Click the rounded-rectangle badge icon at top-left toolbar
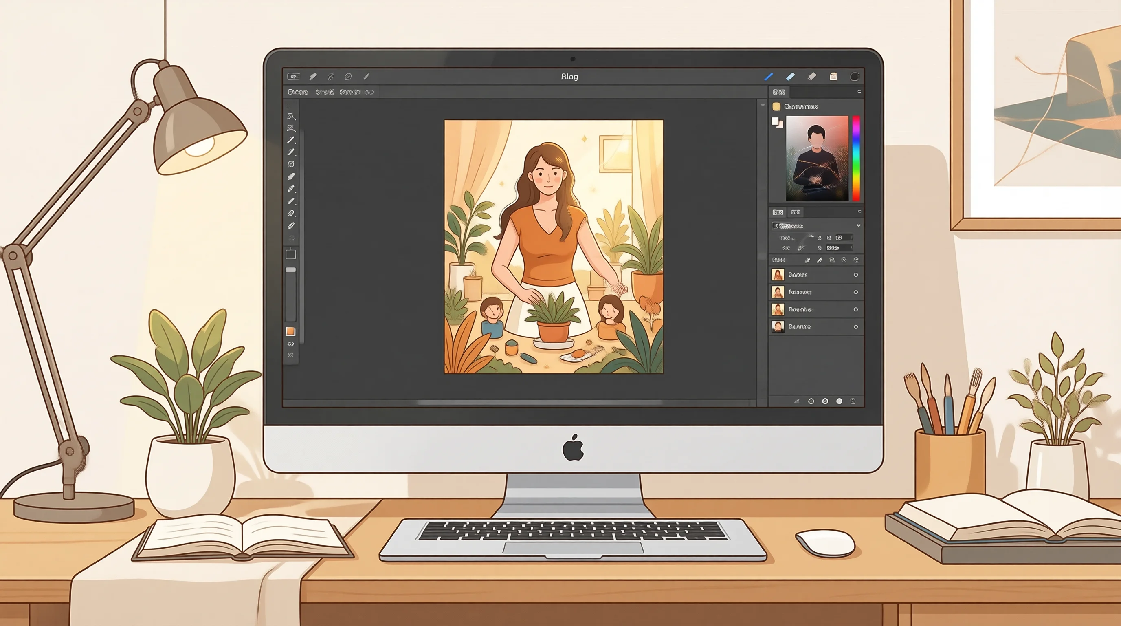The width and height of the screenshot is (1121, 626). pos(294,77)
